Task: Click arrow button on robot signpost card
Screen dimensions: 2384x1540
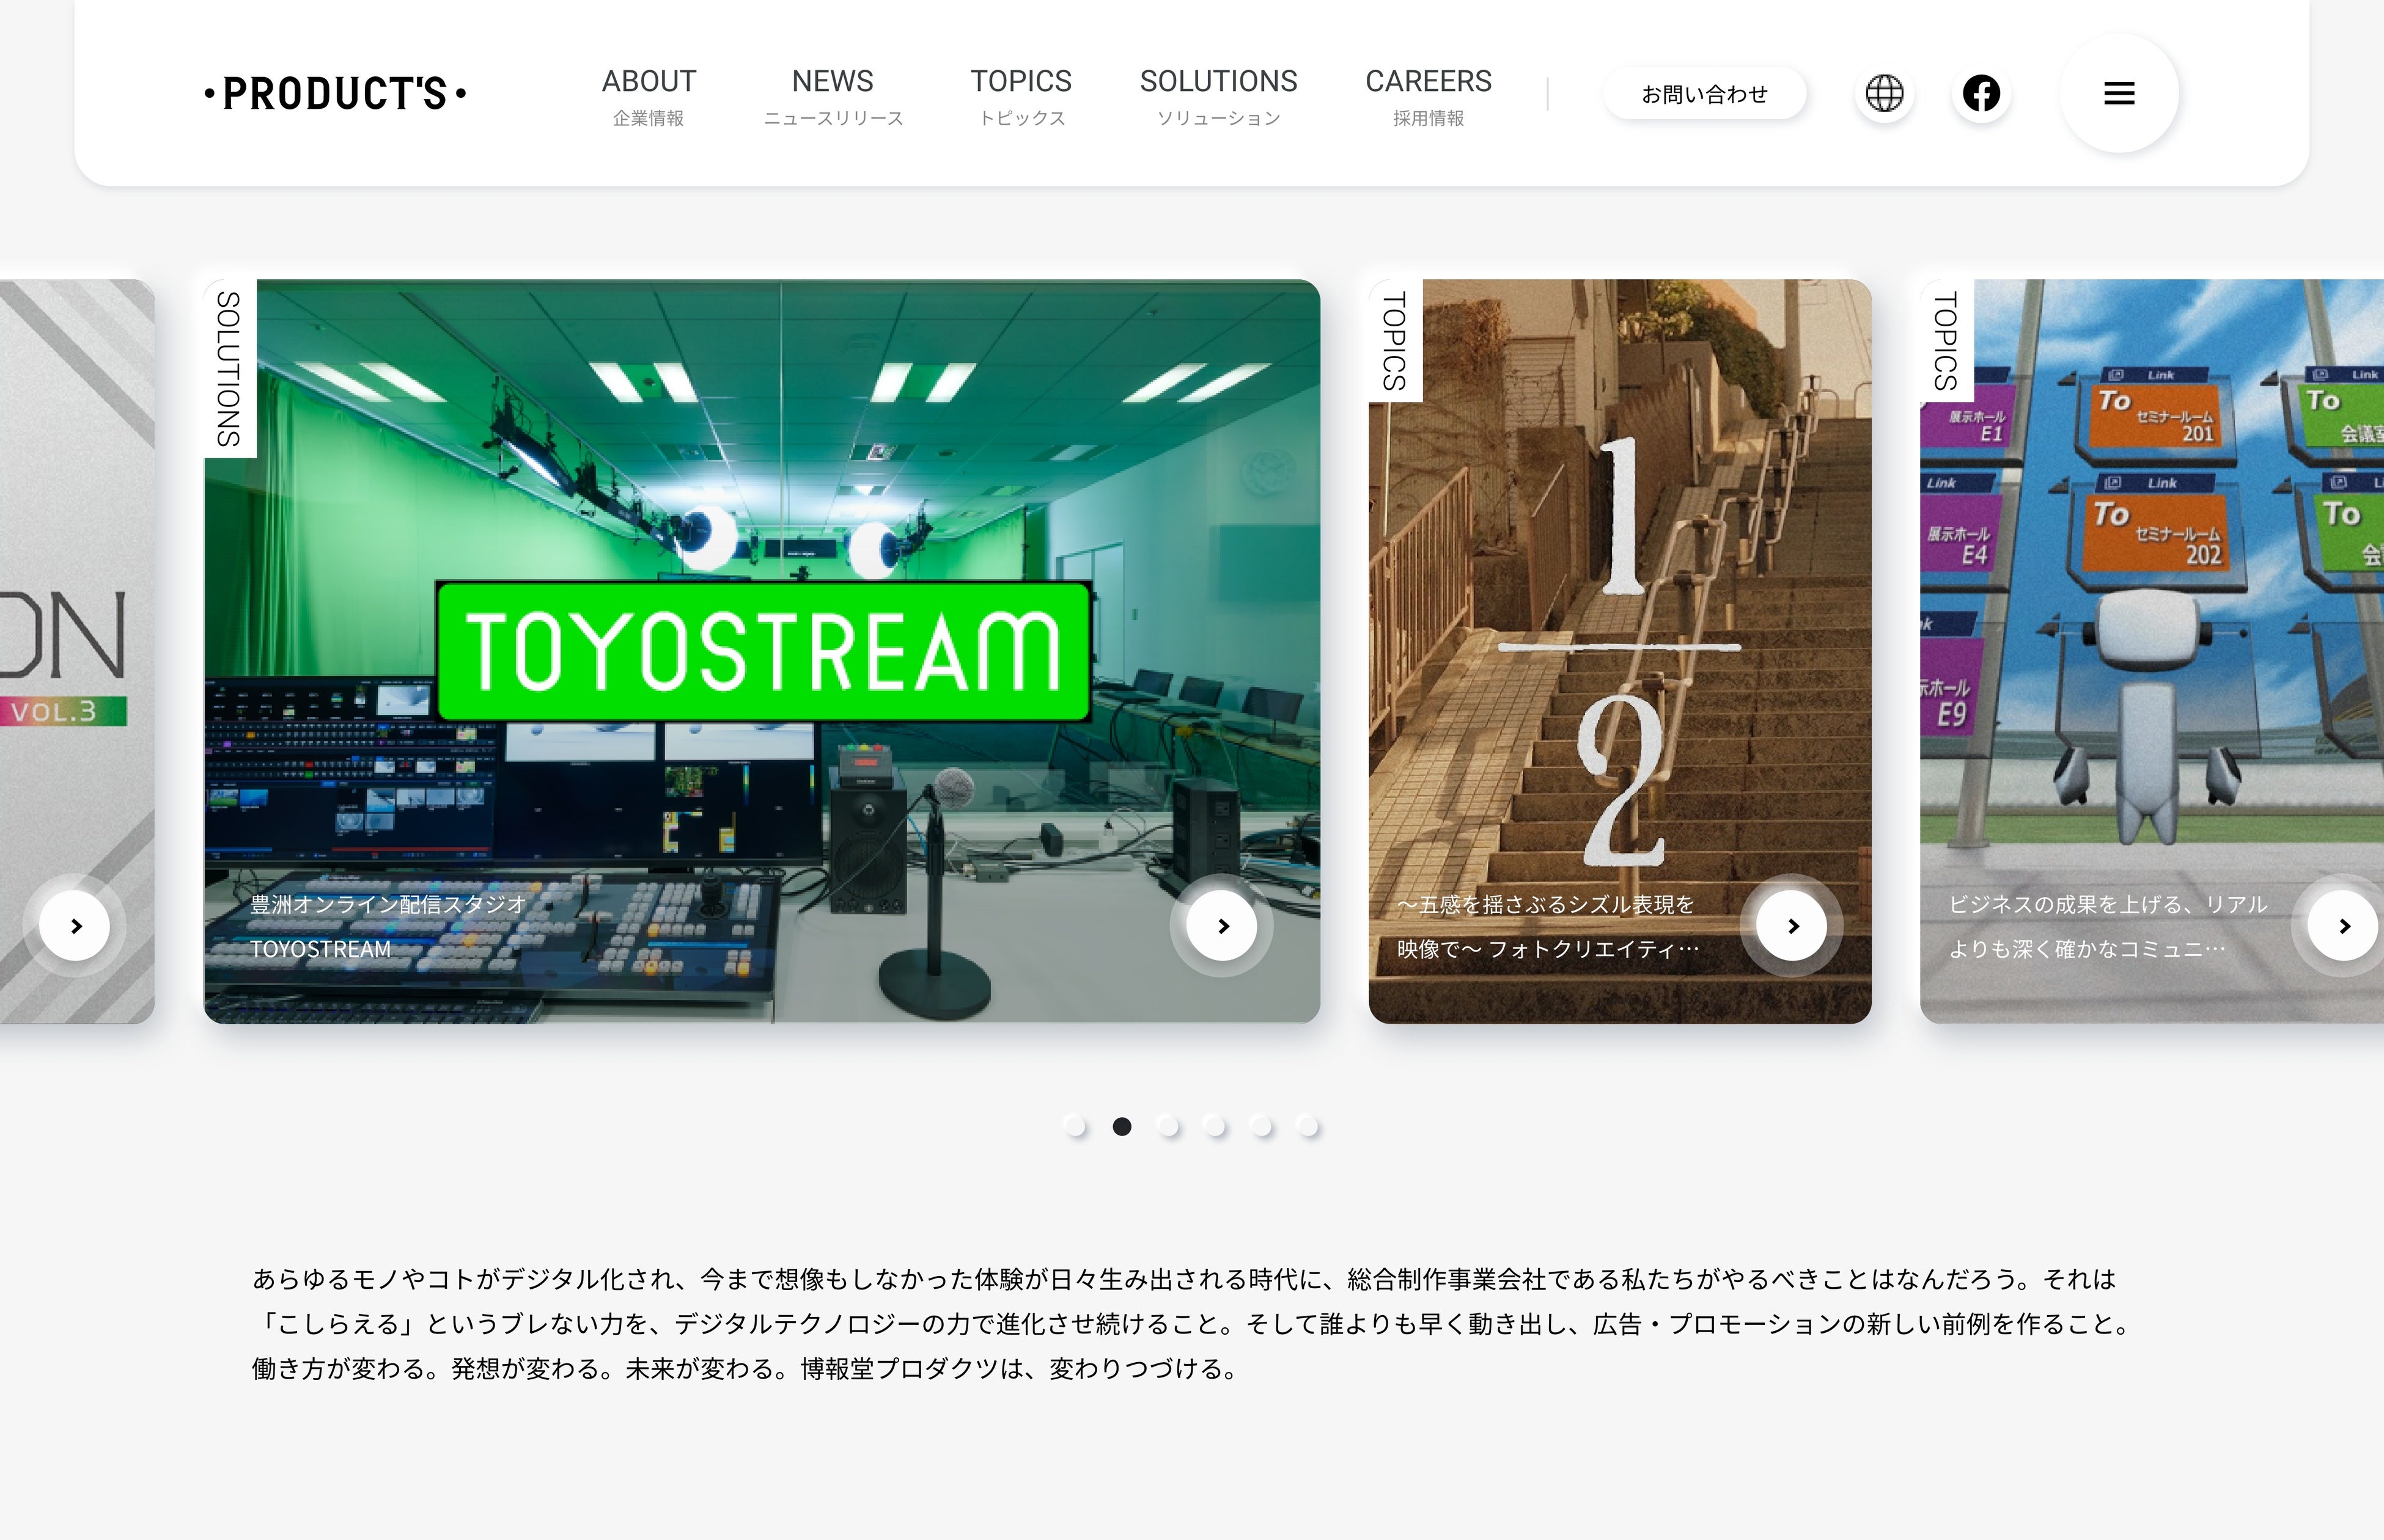Action: pos(2343,926)
